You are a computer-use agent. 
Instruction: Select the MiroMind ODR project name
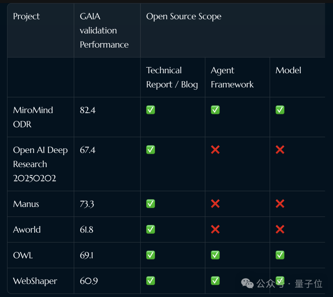click(x=33, y=117)
